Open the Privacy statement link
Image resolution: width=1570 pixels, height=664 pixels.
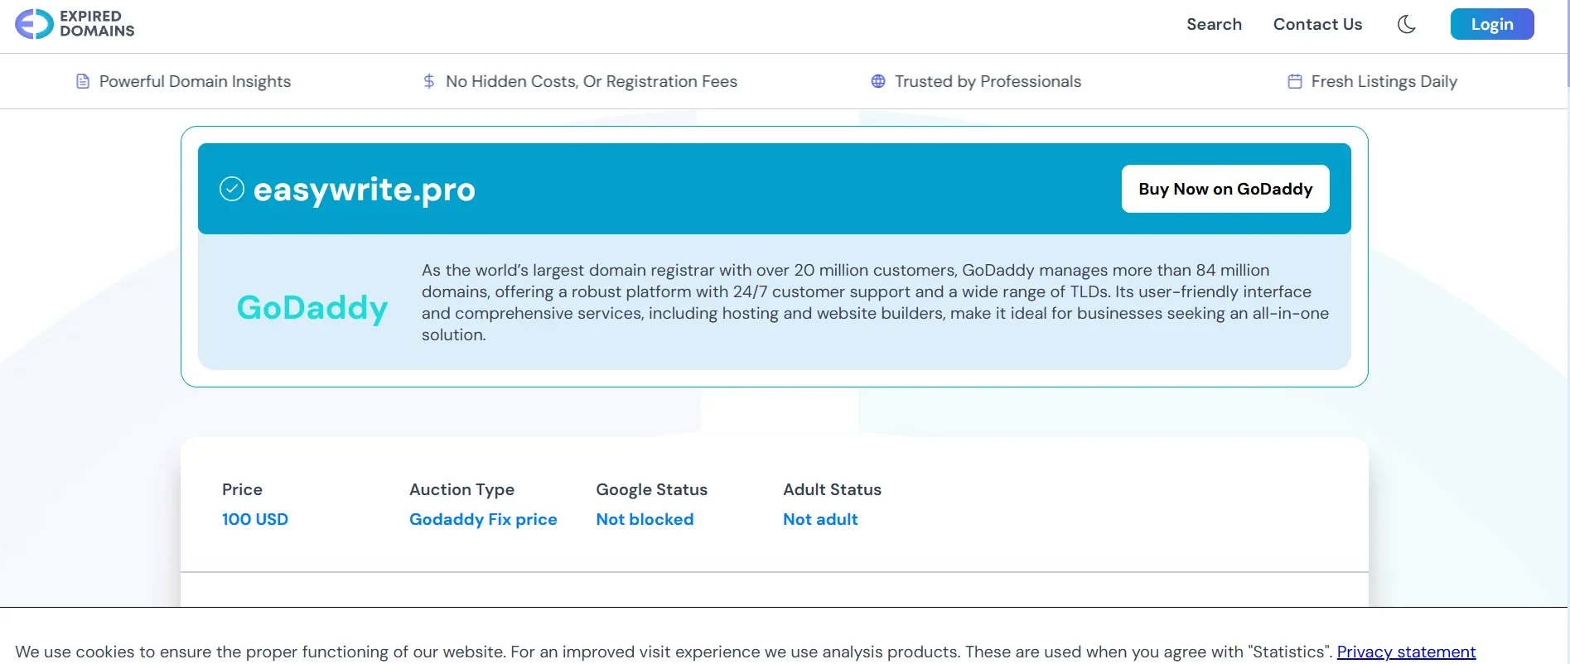click(1406, 652)
